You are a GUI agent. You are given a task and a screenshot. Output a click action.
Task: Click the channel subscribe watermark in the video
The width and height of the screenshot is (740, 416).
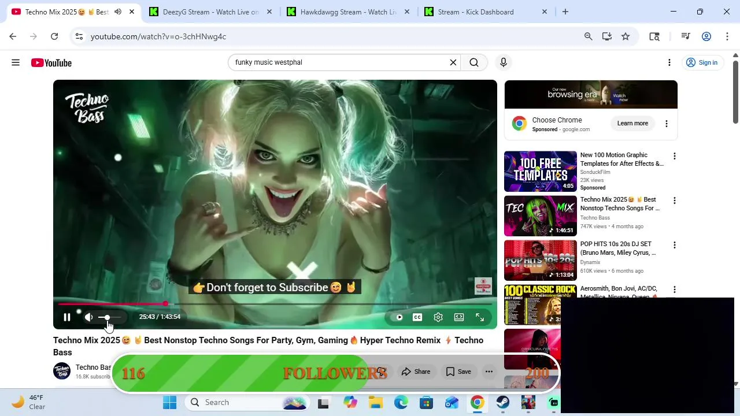[483, 286]
